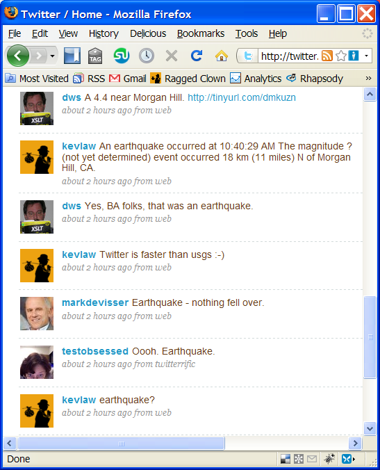The image size is (380, 470).
Task: Show more bookmarks toolbar items chevron
Action: click(368, 79)
